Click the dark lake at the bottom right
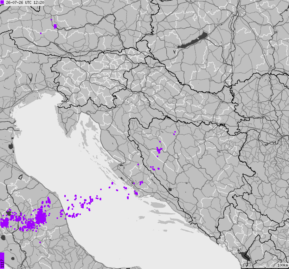This screenshot has width=289, height=269. click(x=246, y=256)
